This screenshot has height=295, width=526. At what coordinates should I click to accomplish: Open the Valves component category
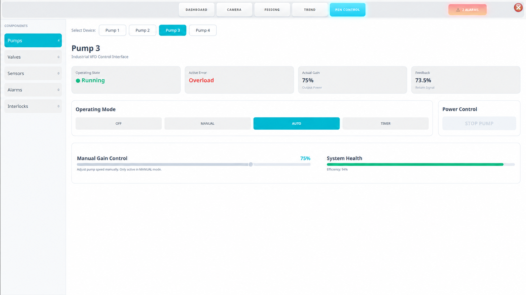pyautogui.click(x=33, y=57)
